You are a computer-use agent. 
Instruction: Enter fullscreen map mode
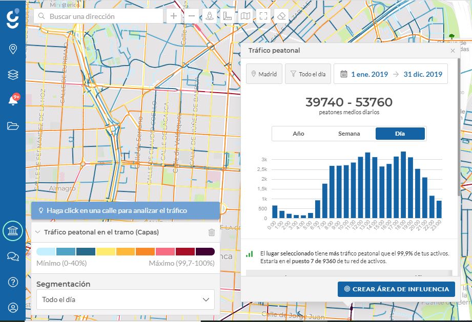click(x=263, y=16)
